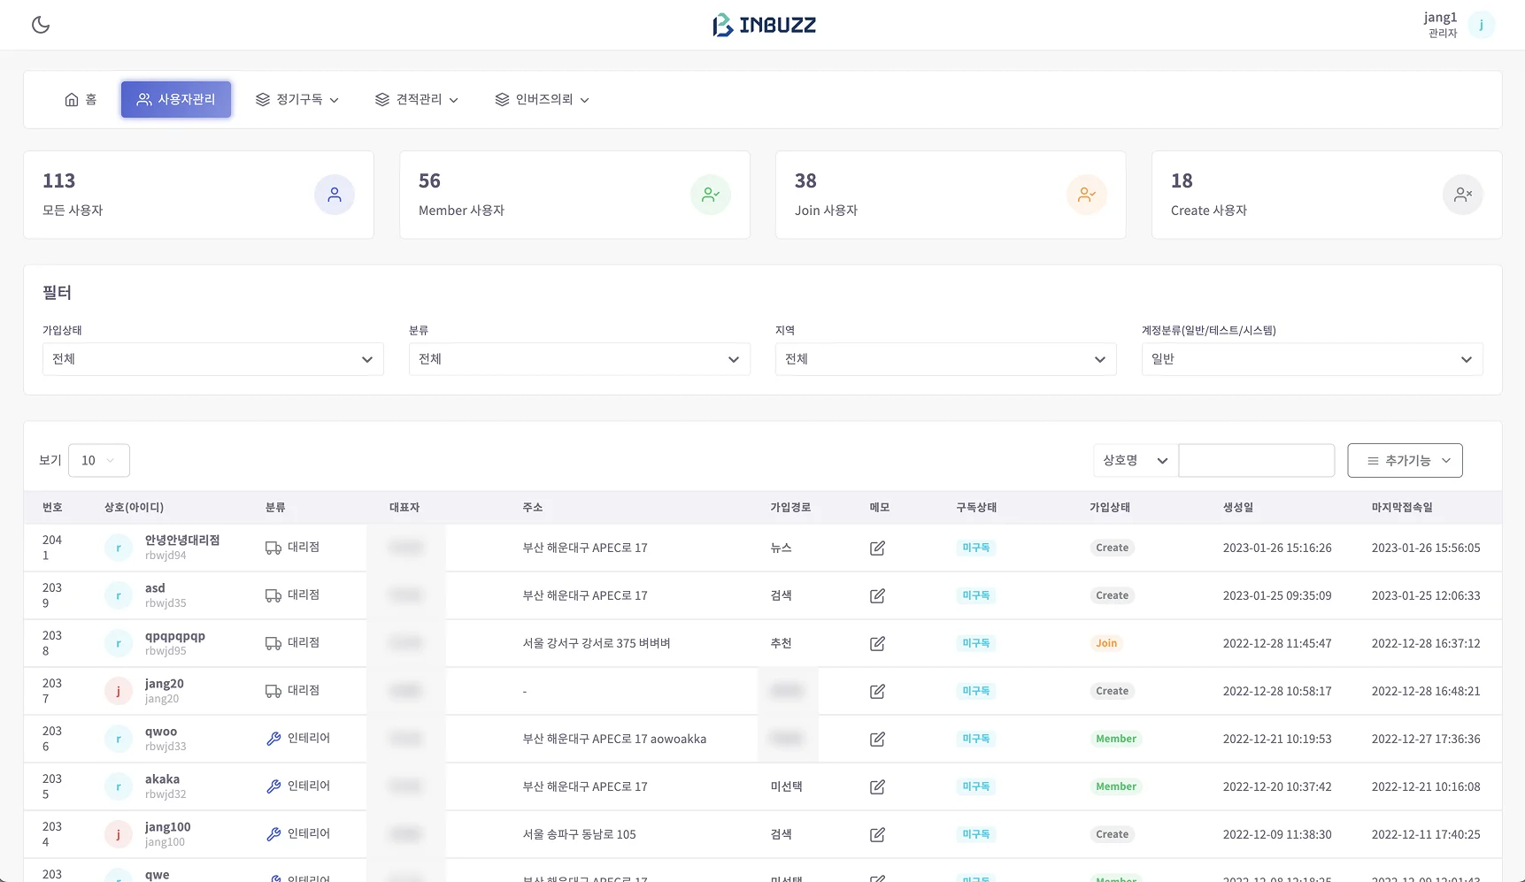Click wrench icon in qwoo row

273,739
